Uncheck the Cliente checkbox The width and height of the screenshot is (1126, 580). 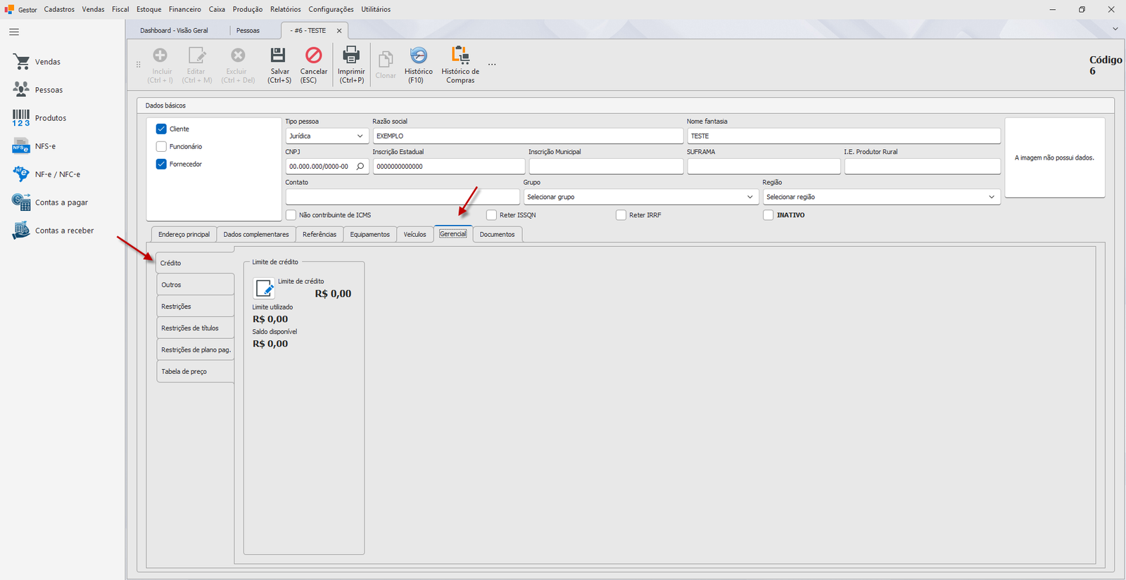(161, 129)
